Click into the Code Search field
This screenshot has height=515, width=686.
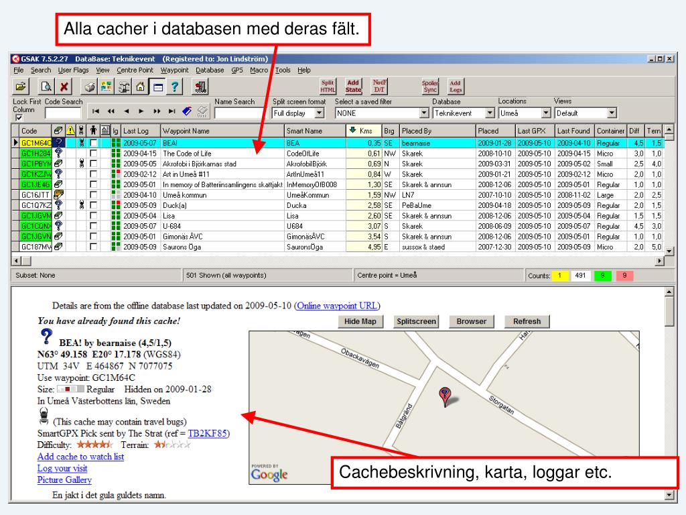click(63, 113)
